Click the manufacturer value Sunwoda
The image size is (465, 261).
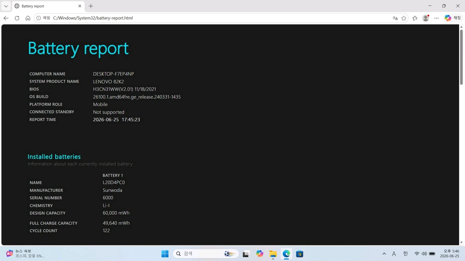click(112, 190)
